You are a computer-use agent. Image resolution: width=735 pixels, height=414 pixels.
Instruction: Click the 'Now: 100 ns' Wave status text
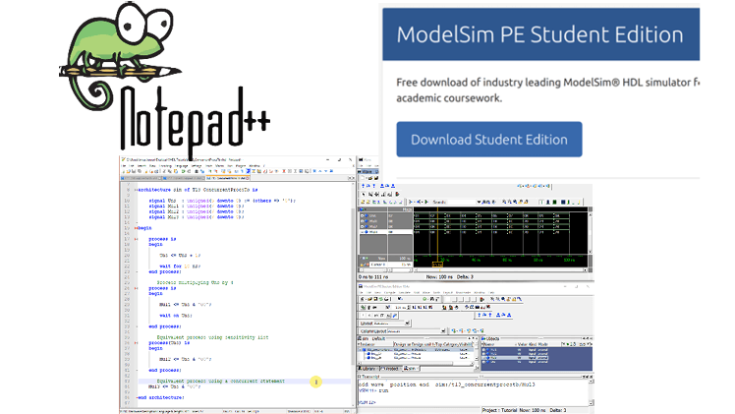pyautogui.click(x=439, y=277)
